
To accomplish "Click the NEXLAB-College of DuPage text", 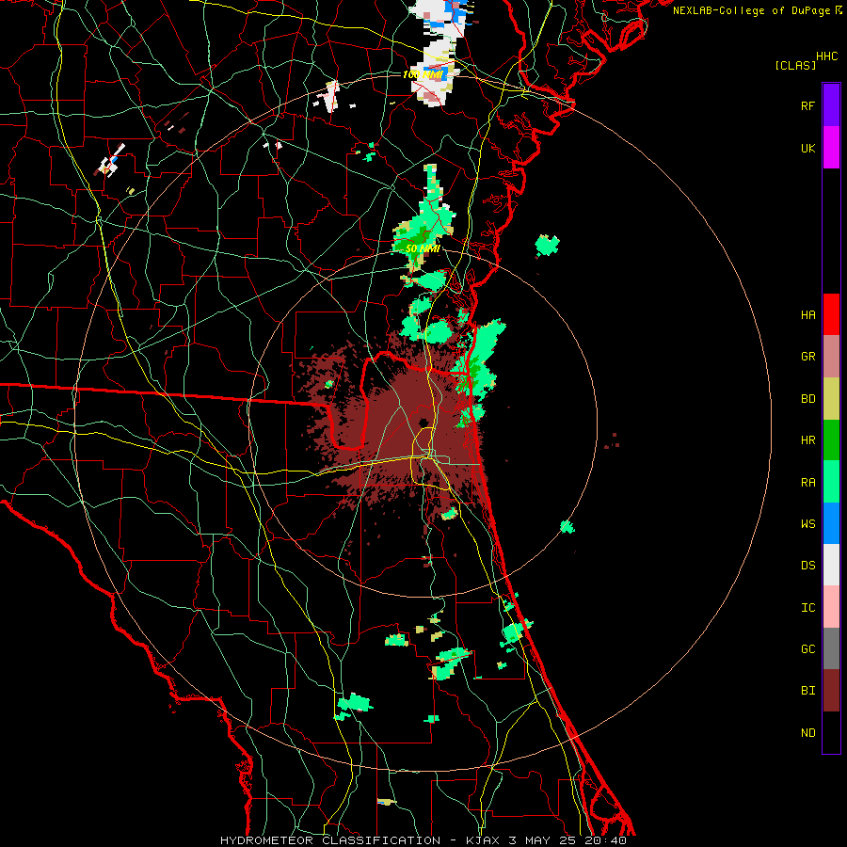I will (x=751, y=10).
